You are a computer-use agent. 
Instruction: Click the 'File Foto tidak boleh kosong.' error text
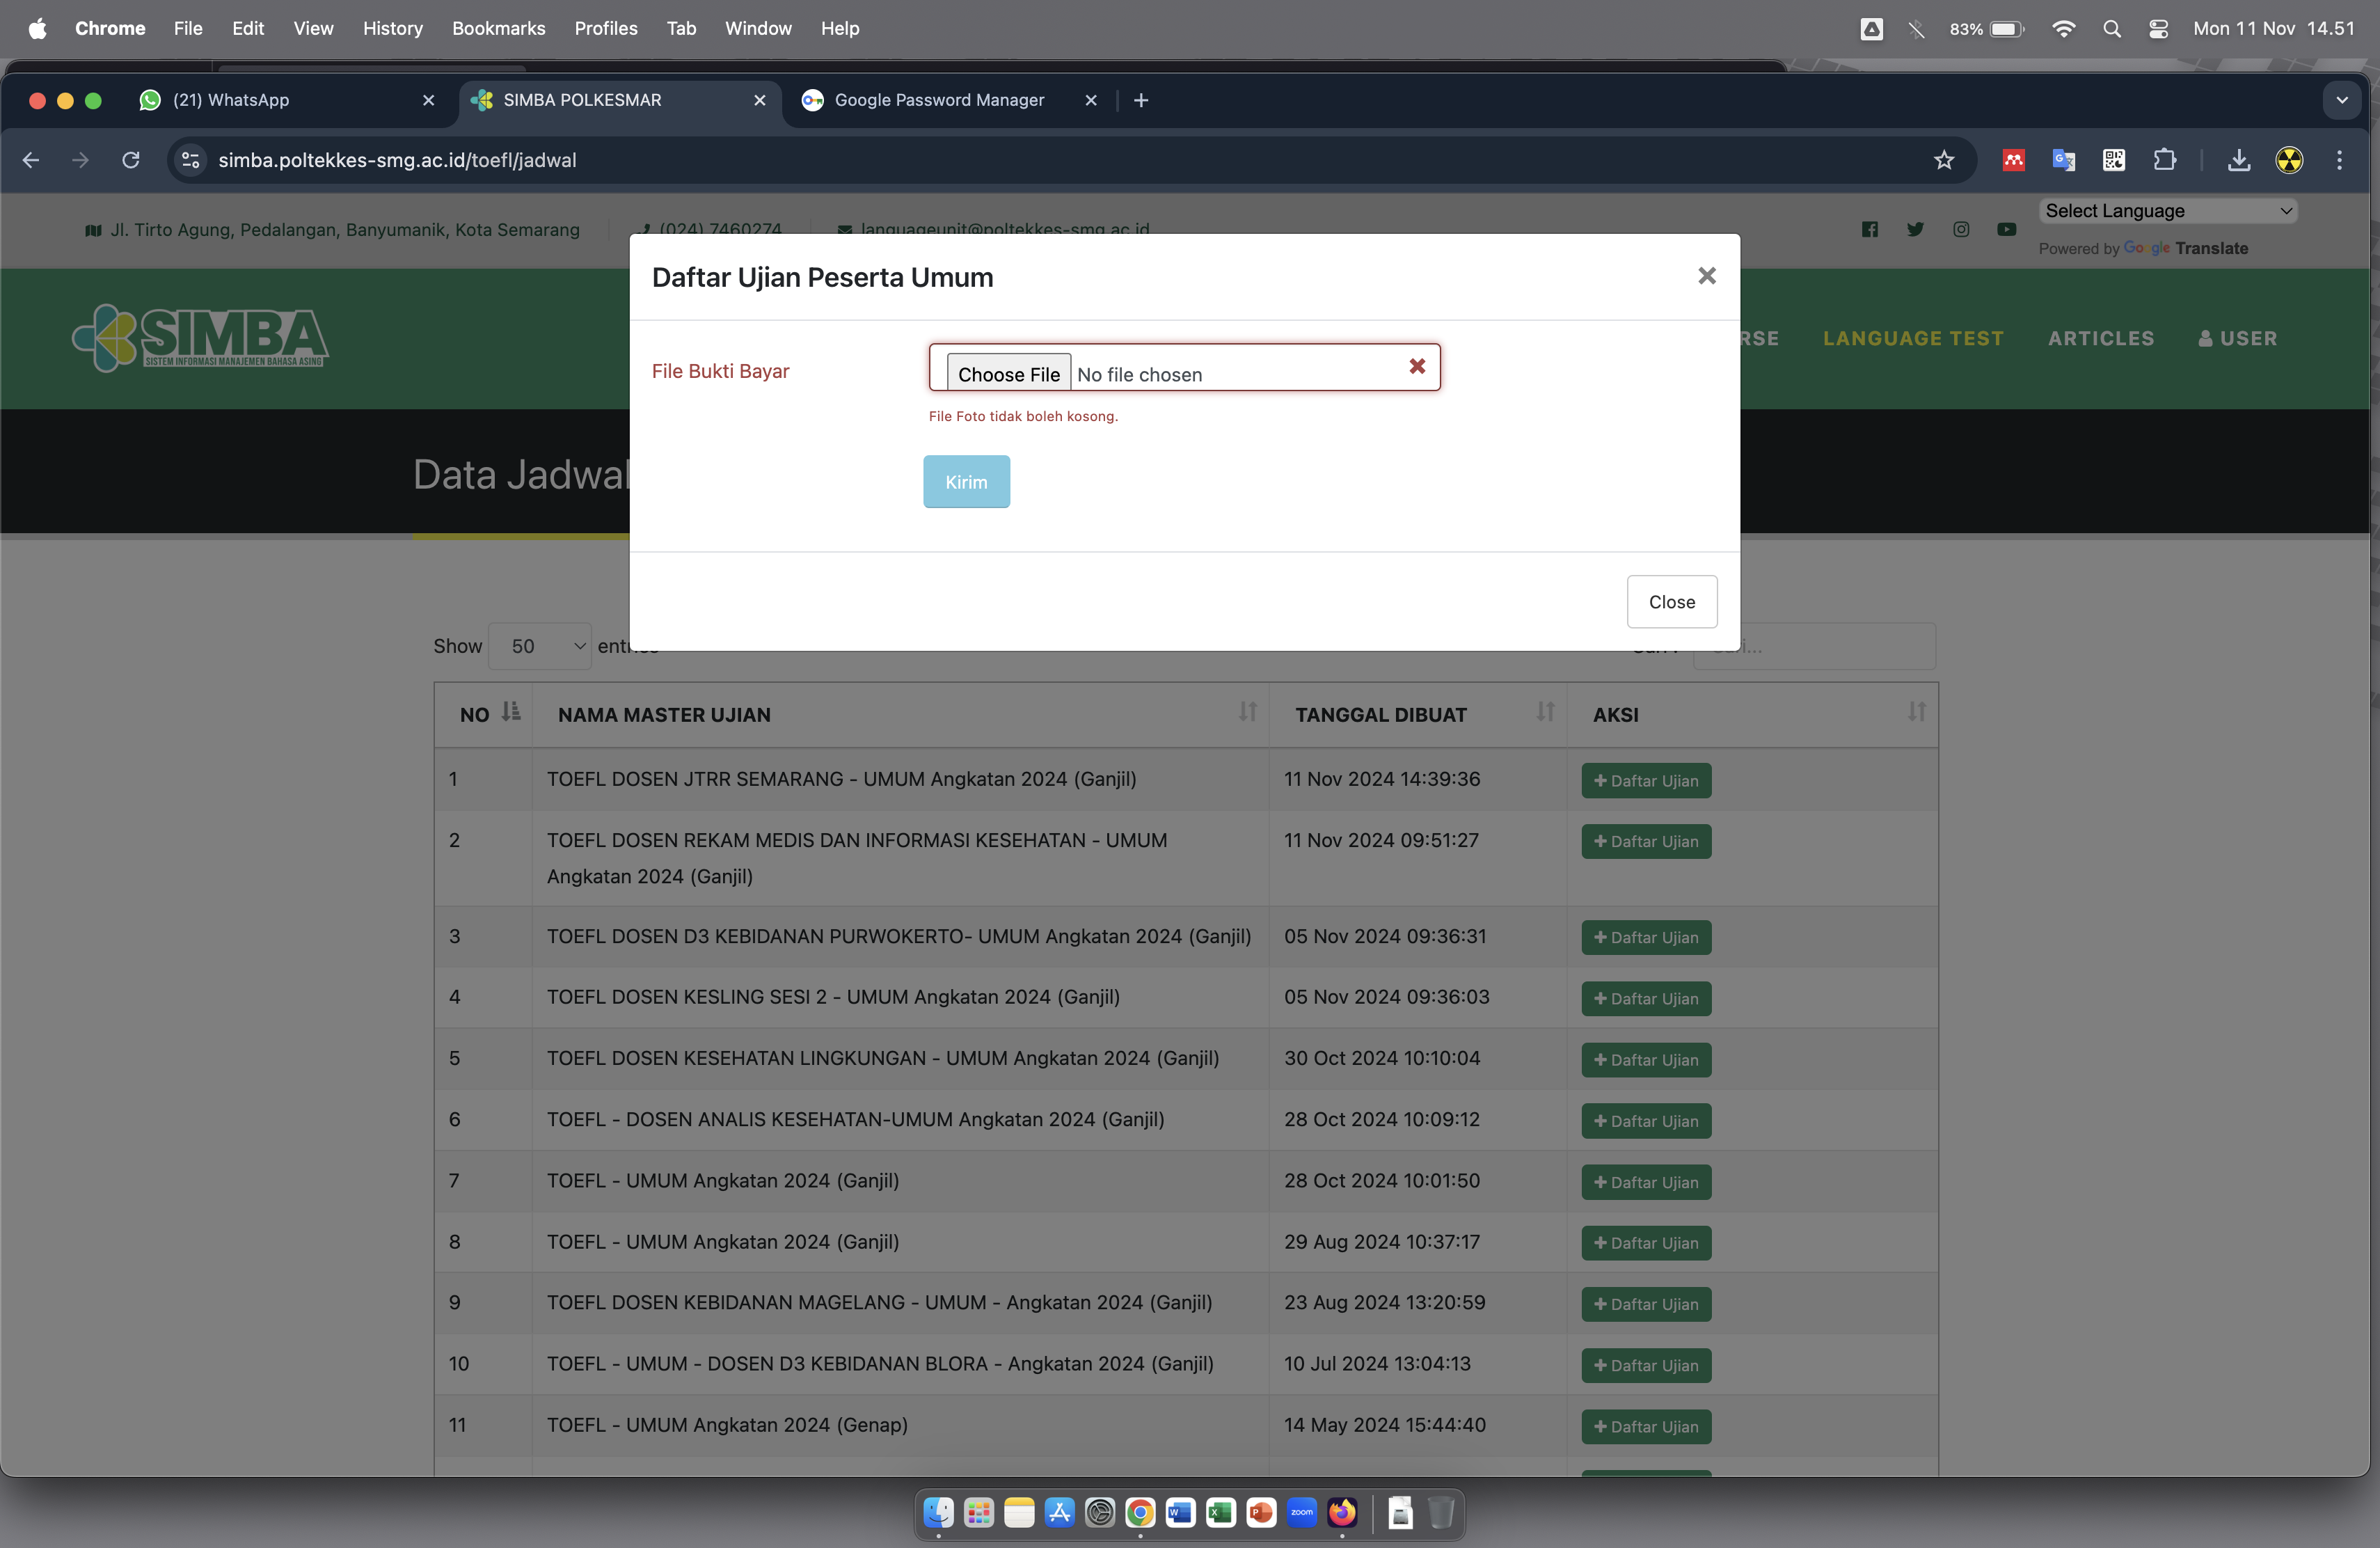coord(1023,416)
